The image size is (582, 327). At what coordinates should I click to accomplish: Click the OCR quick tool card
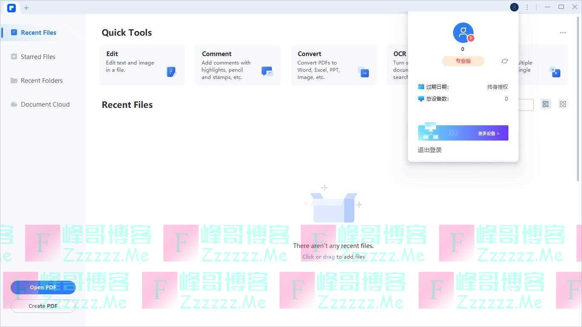(398, 65)
